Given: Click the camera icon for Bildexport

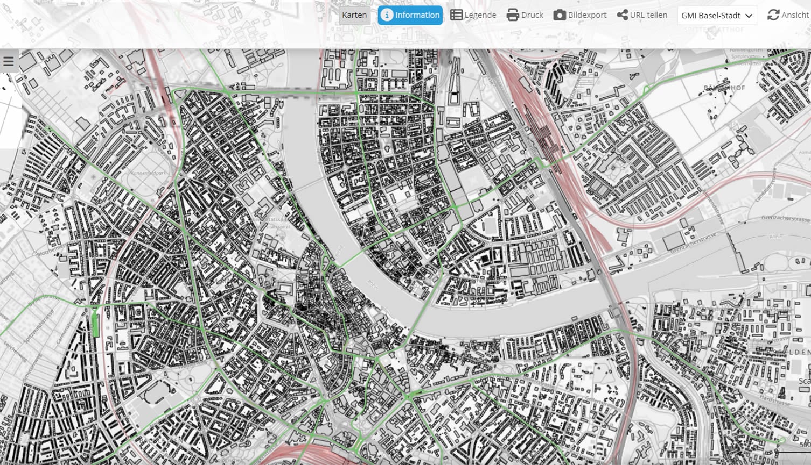Looking at the screenshot, I should (560, 15).
